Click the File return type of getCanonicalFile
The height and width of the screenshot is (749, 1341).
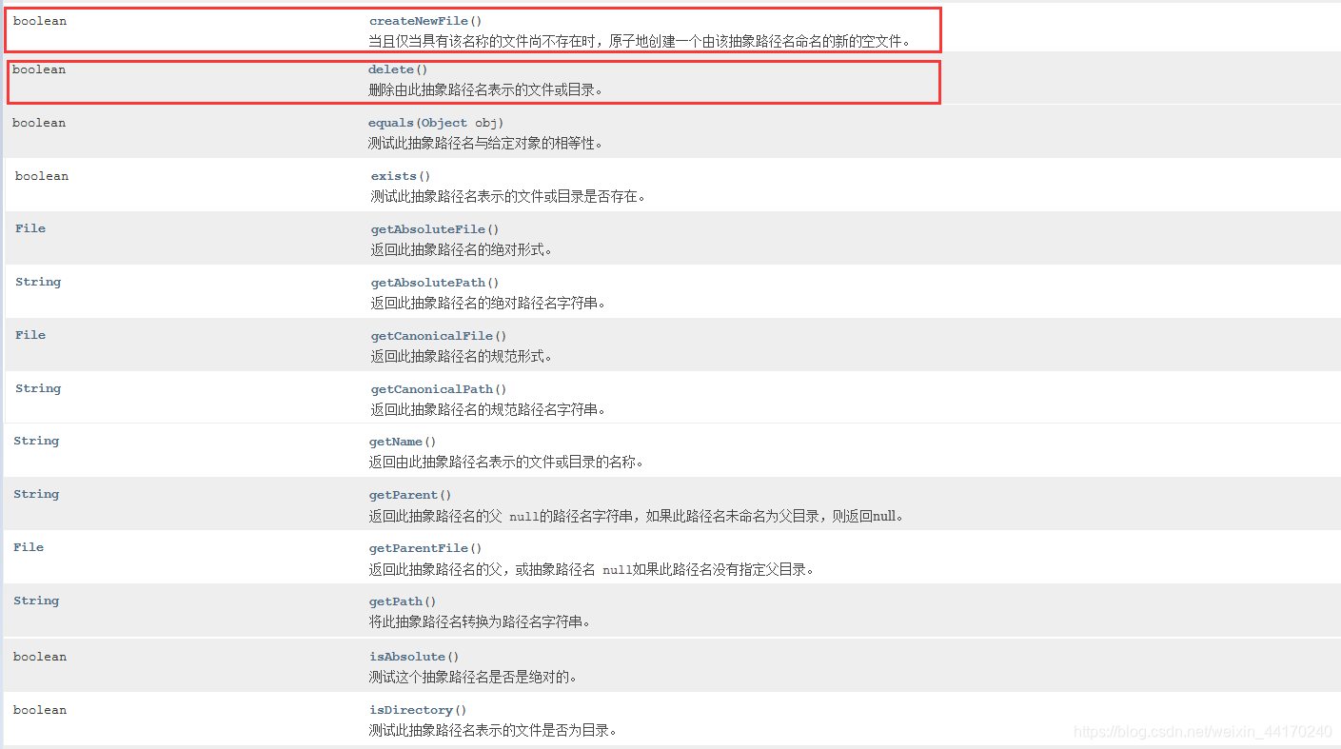coord(30,335)
